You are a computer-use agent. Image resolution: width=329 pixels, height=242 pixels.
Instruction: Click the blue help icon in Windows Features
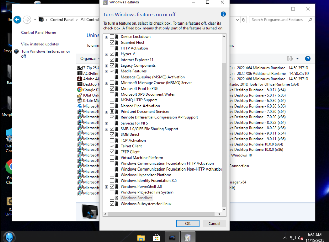click(223, 14)
